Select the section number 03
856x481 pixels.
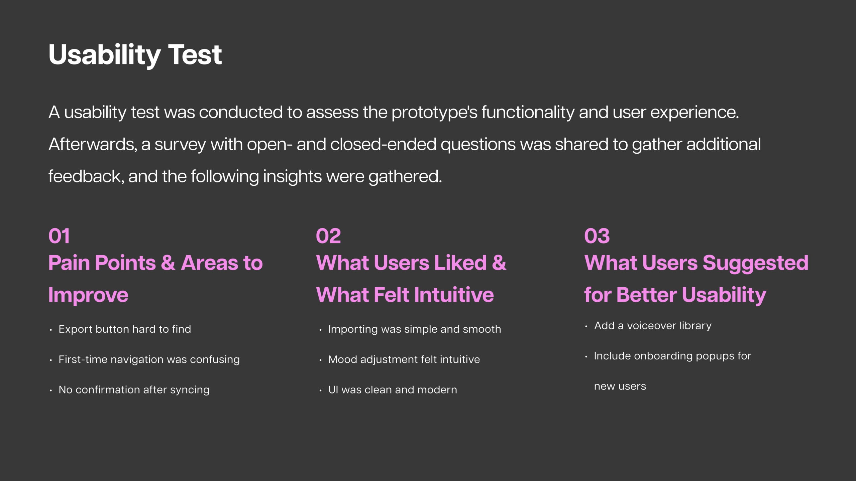pos(597,236)
